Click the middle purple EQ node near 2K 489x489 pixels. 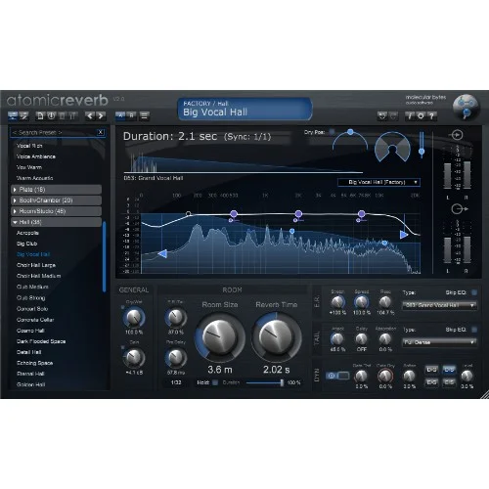point(298,214)
